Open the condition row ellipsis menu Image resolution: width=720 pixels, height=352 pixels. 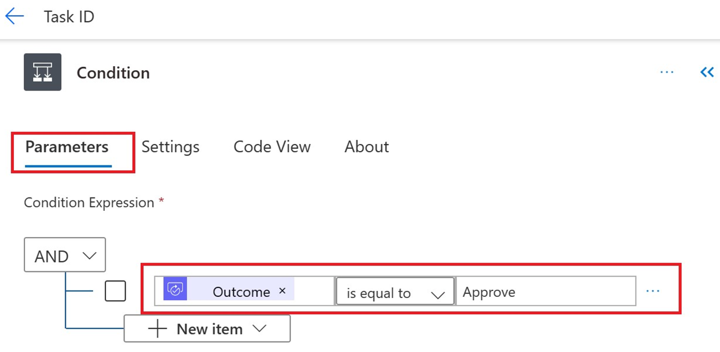click(654, 291)
